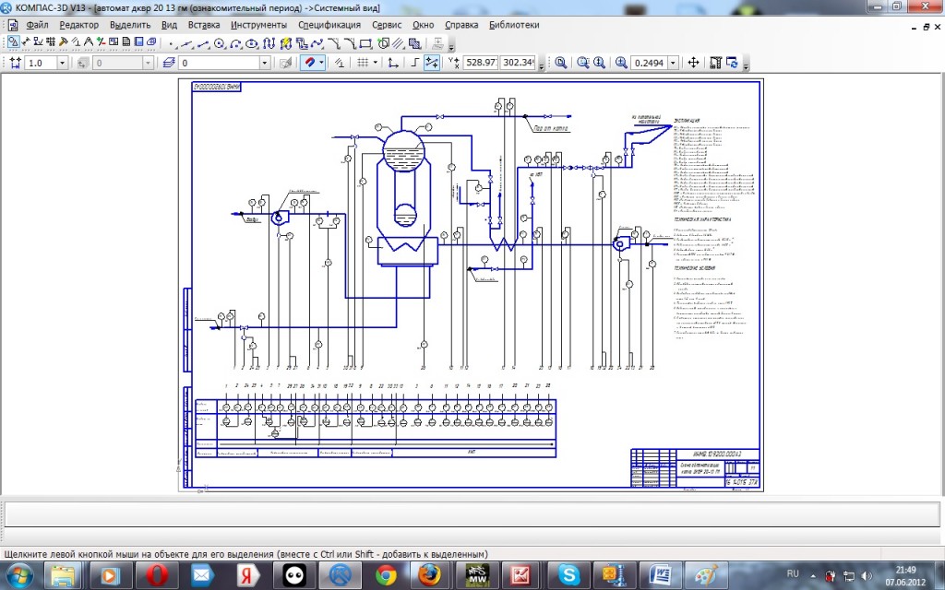945x590 pixels.
Task: Open the Справка menu
Action: [x=461, y=25]
